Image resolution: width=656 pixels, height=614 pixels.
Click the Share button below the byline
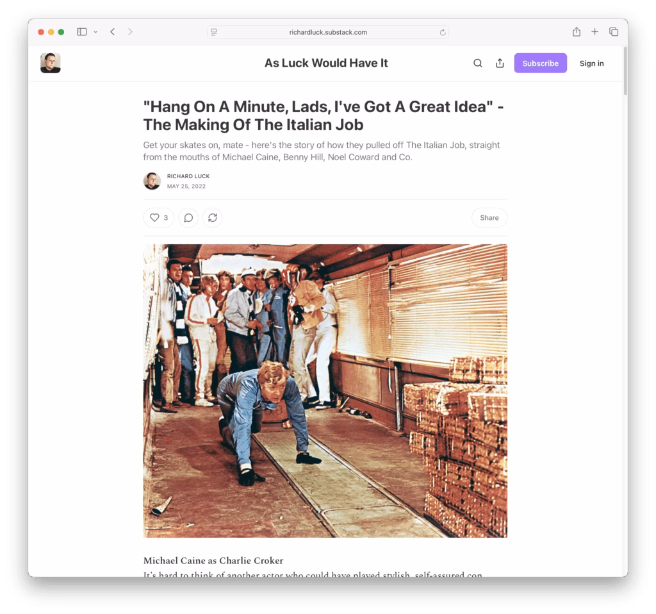coord(489,218)
